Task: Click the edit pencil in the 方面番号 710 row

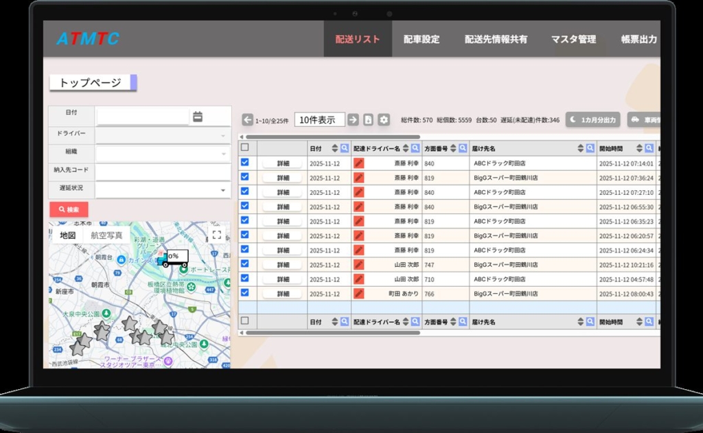Action: click(x=358, y=279)
